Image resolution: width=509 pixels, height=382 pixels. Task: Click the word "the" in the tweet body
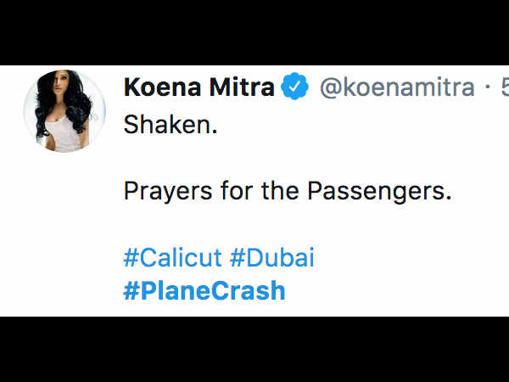(x=280, y=191)
